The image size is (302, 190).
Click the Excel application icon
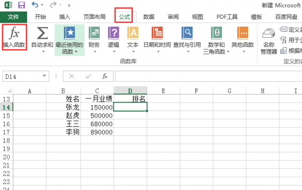tap(8, 5)
